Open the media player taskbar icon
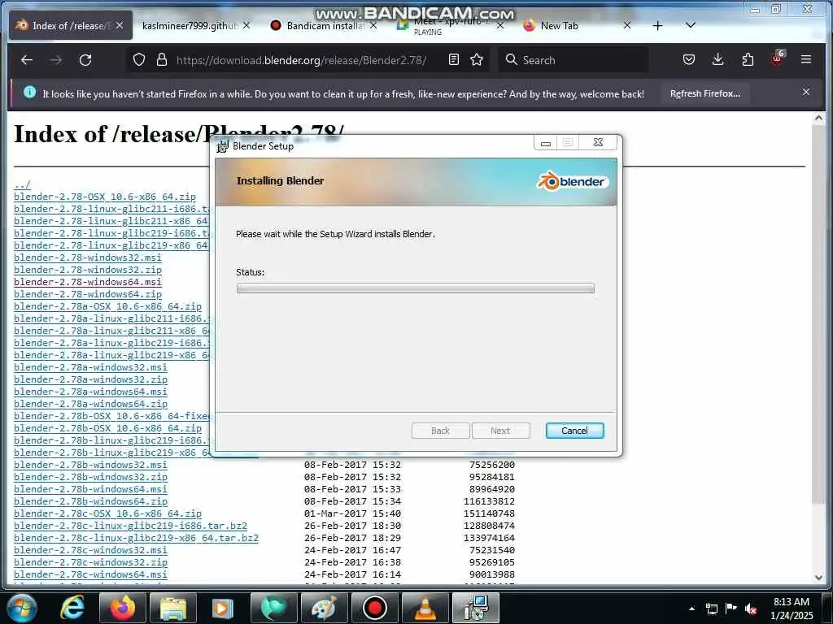Image resolution: width=833 pixels, height=624 pixels. 223,608
